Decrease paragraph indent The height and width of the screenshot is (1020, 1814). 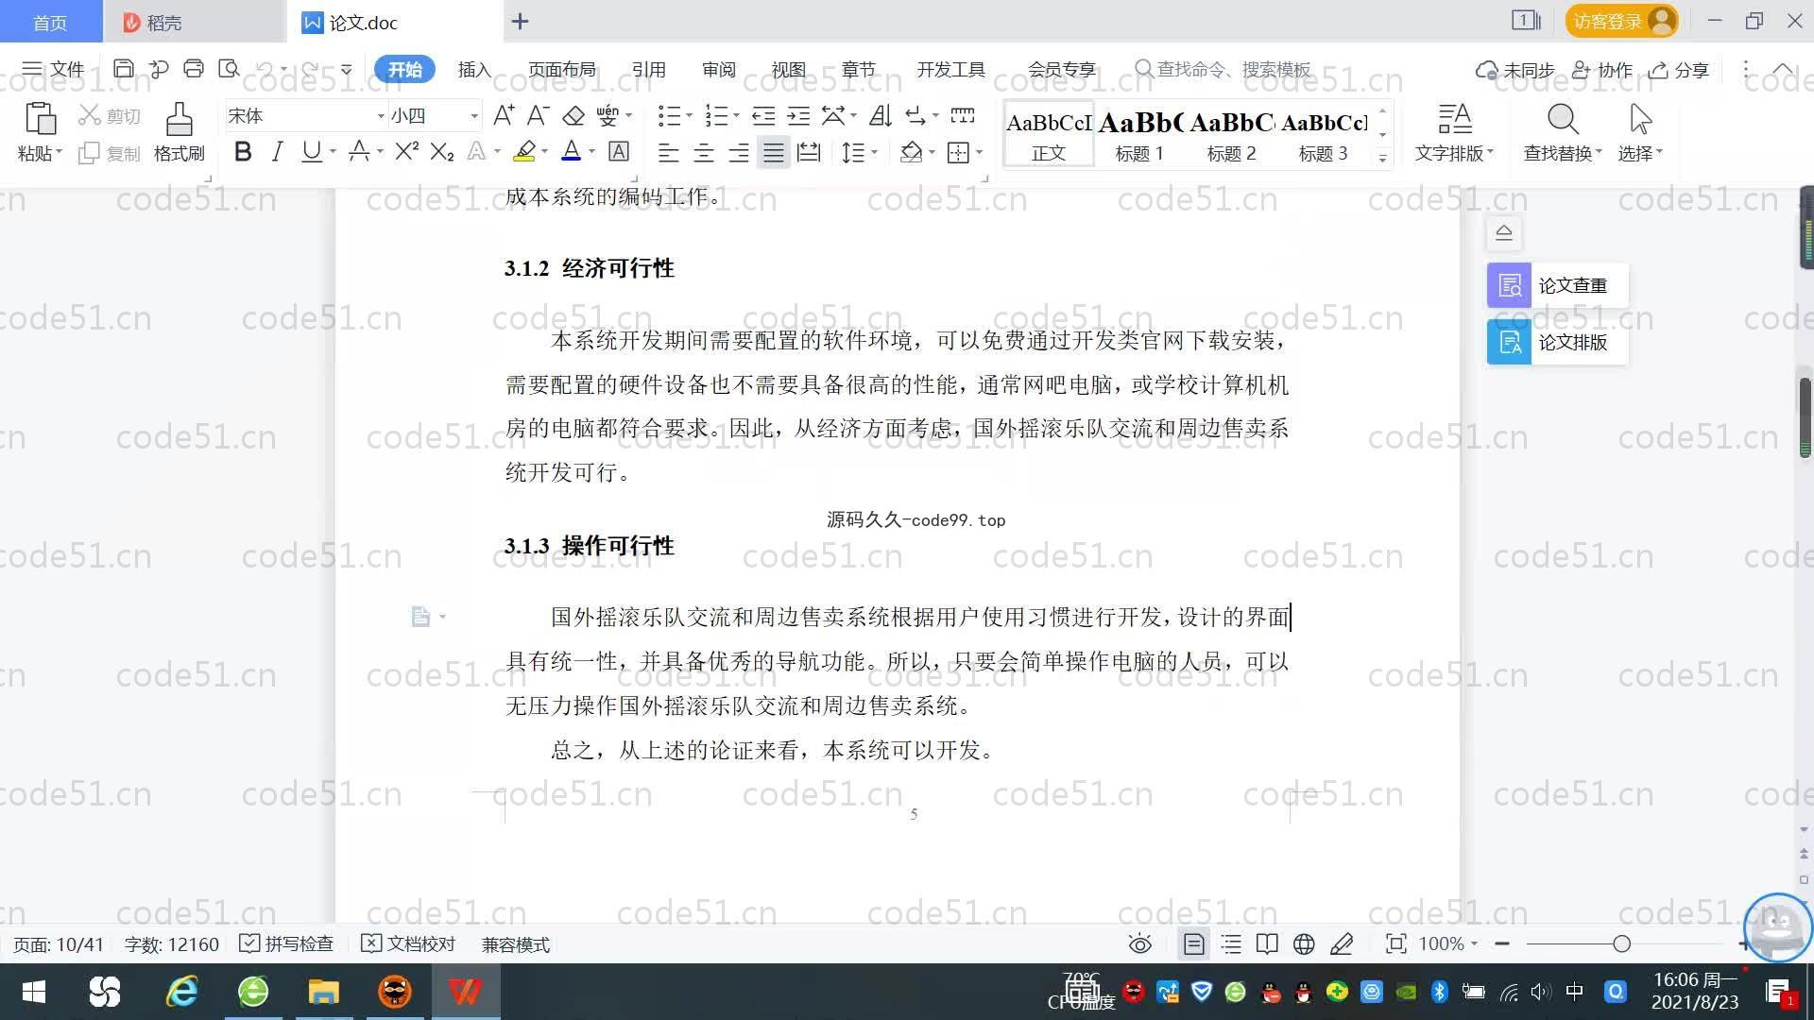(x=763, y=115)
